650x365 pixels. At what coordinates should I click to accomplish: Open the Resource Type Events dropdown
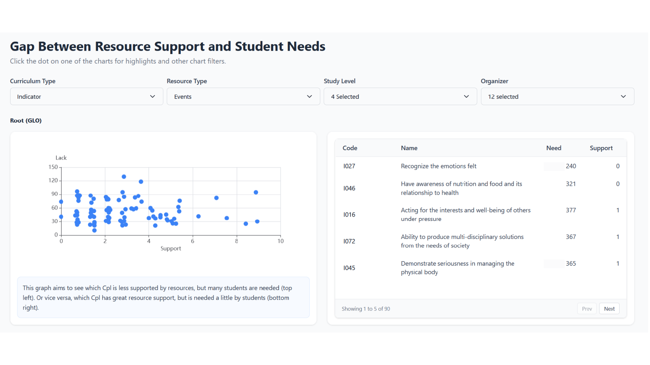(x=243, y=96)
